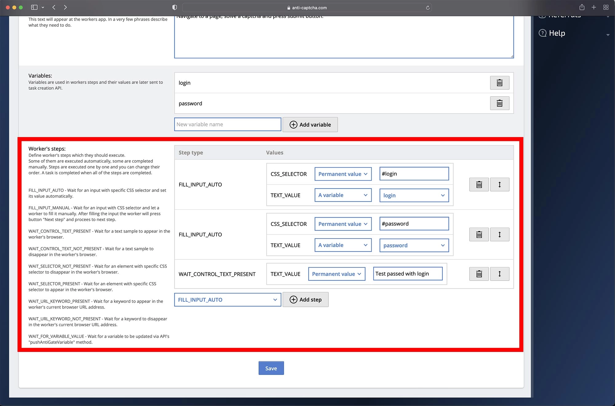Click the Help question mark icon
The height and width of the screenshot is (406, 615).
point(543,33)
